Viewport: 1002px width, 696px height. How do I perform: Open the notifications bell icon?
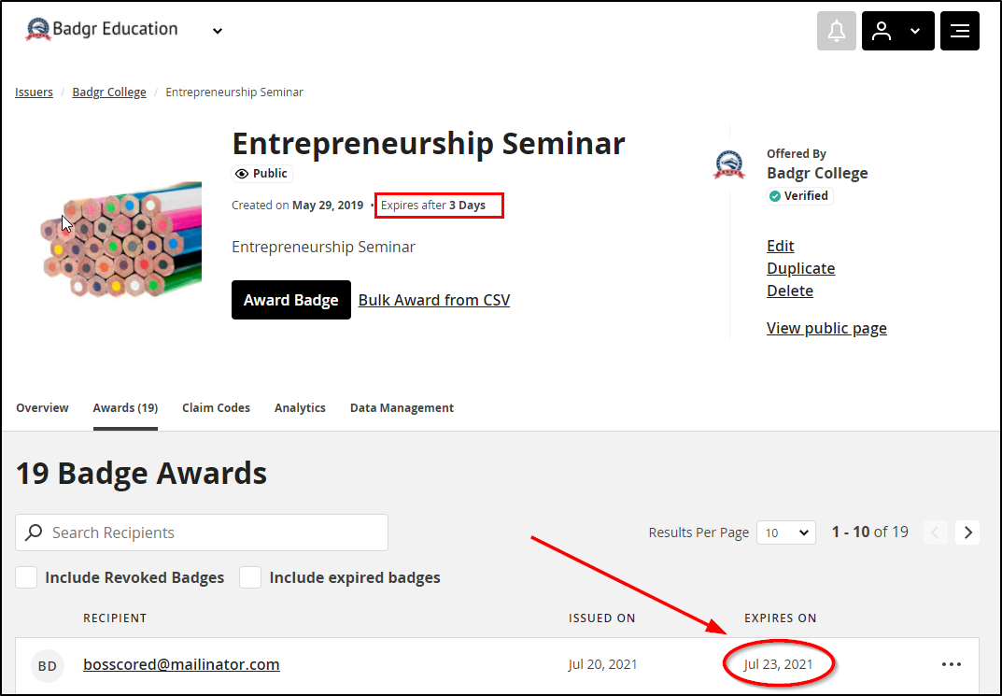(x=836, y=31)
